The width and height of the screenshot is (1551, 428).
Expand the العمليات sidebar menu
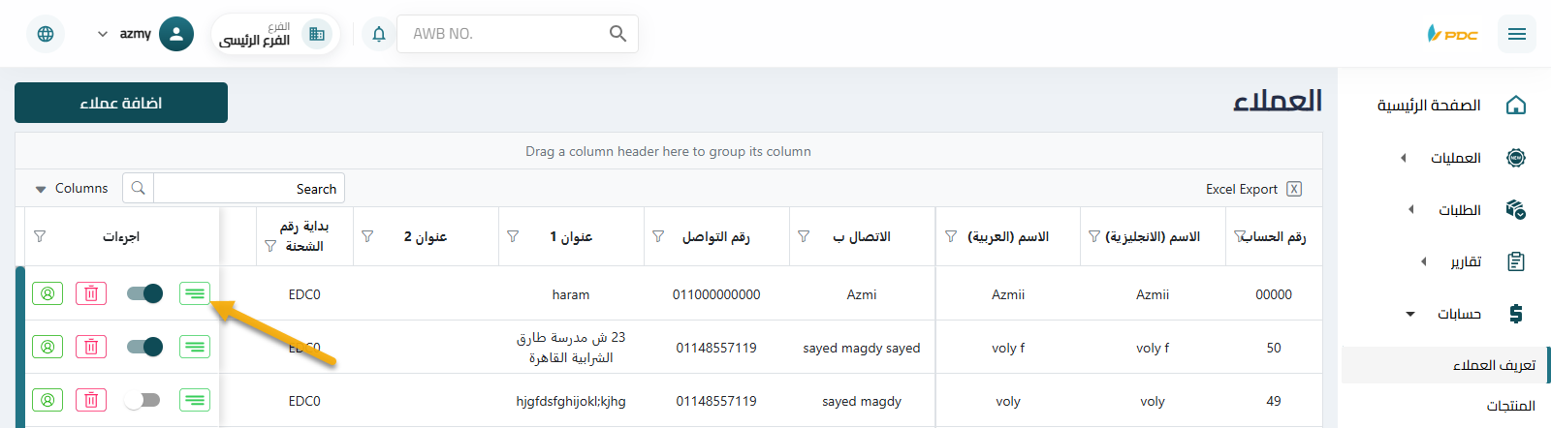click(x=1454, y=158)
